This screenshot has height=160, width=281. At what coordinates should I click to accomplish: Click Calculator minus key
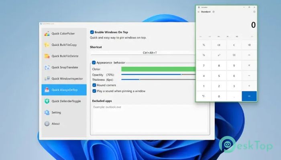(x=249, y=76)
